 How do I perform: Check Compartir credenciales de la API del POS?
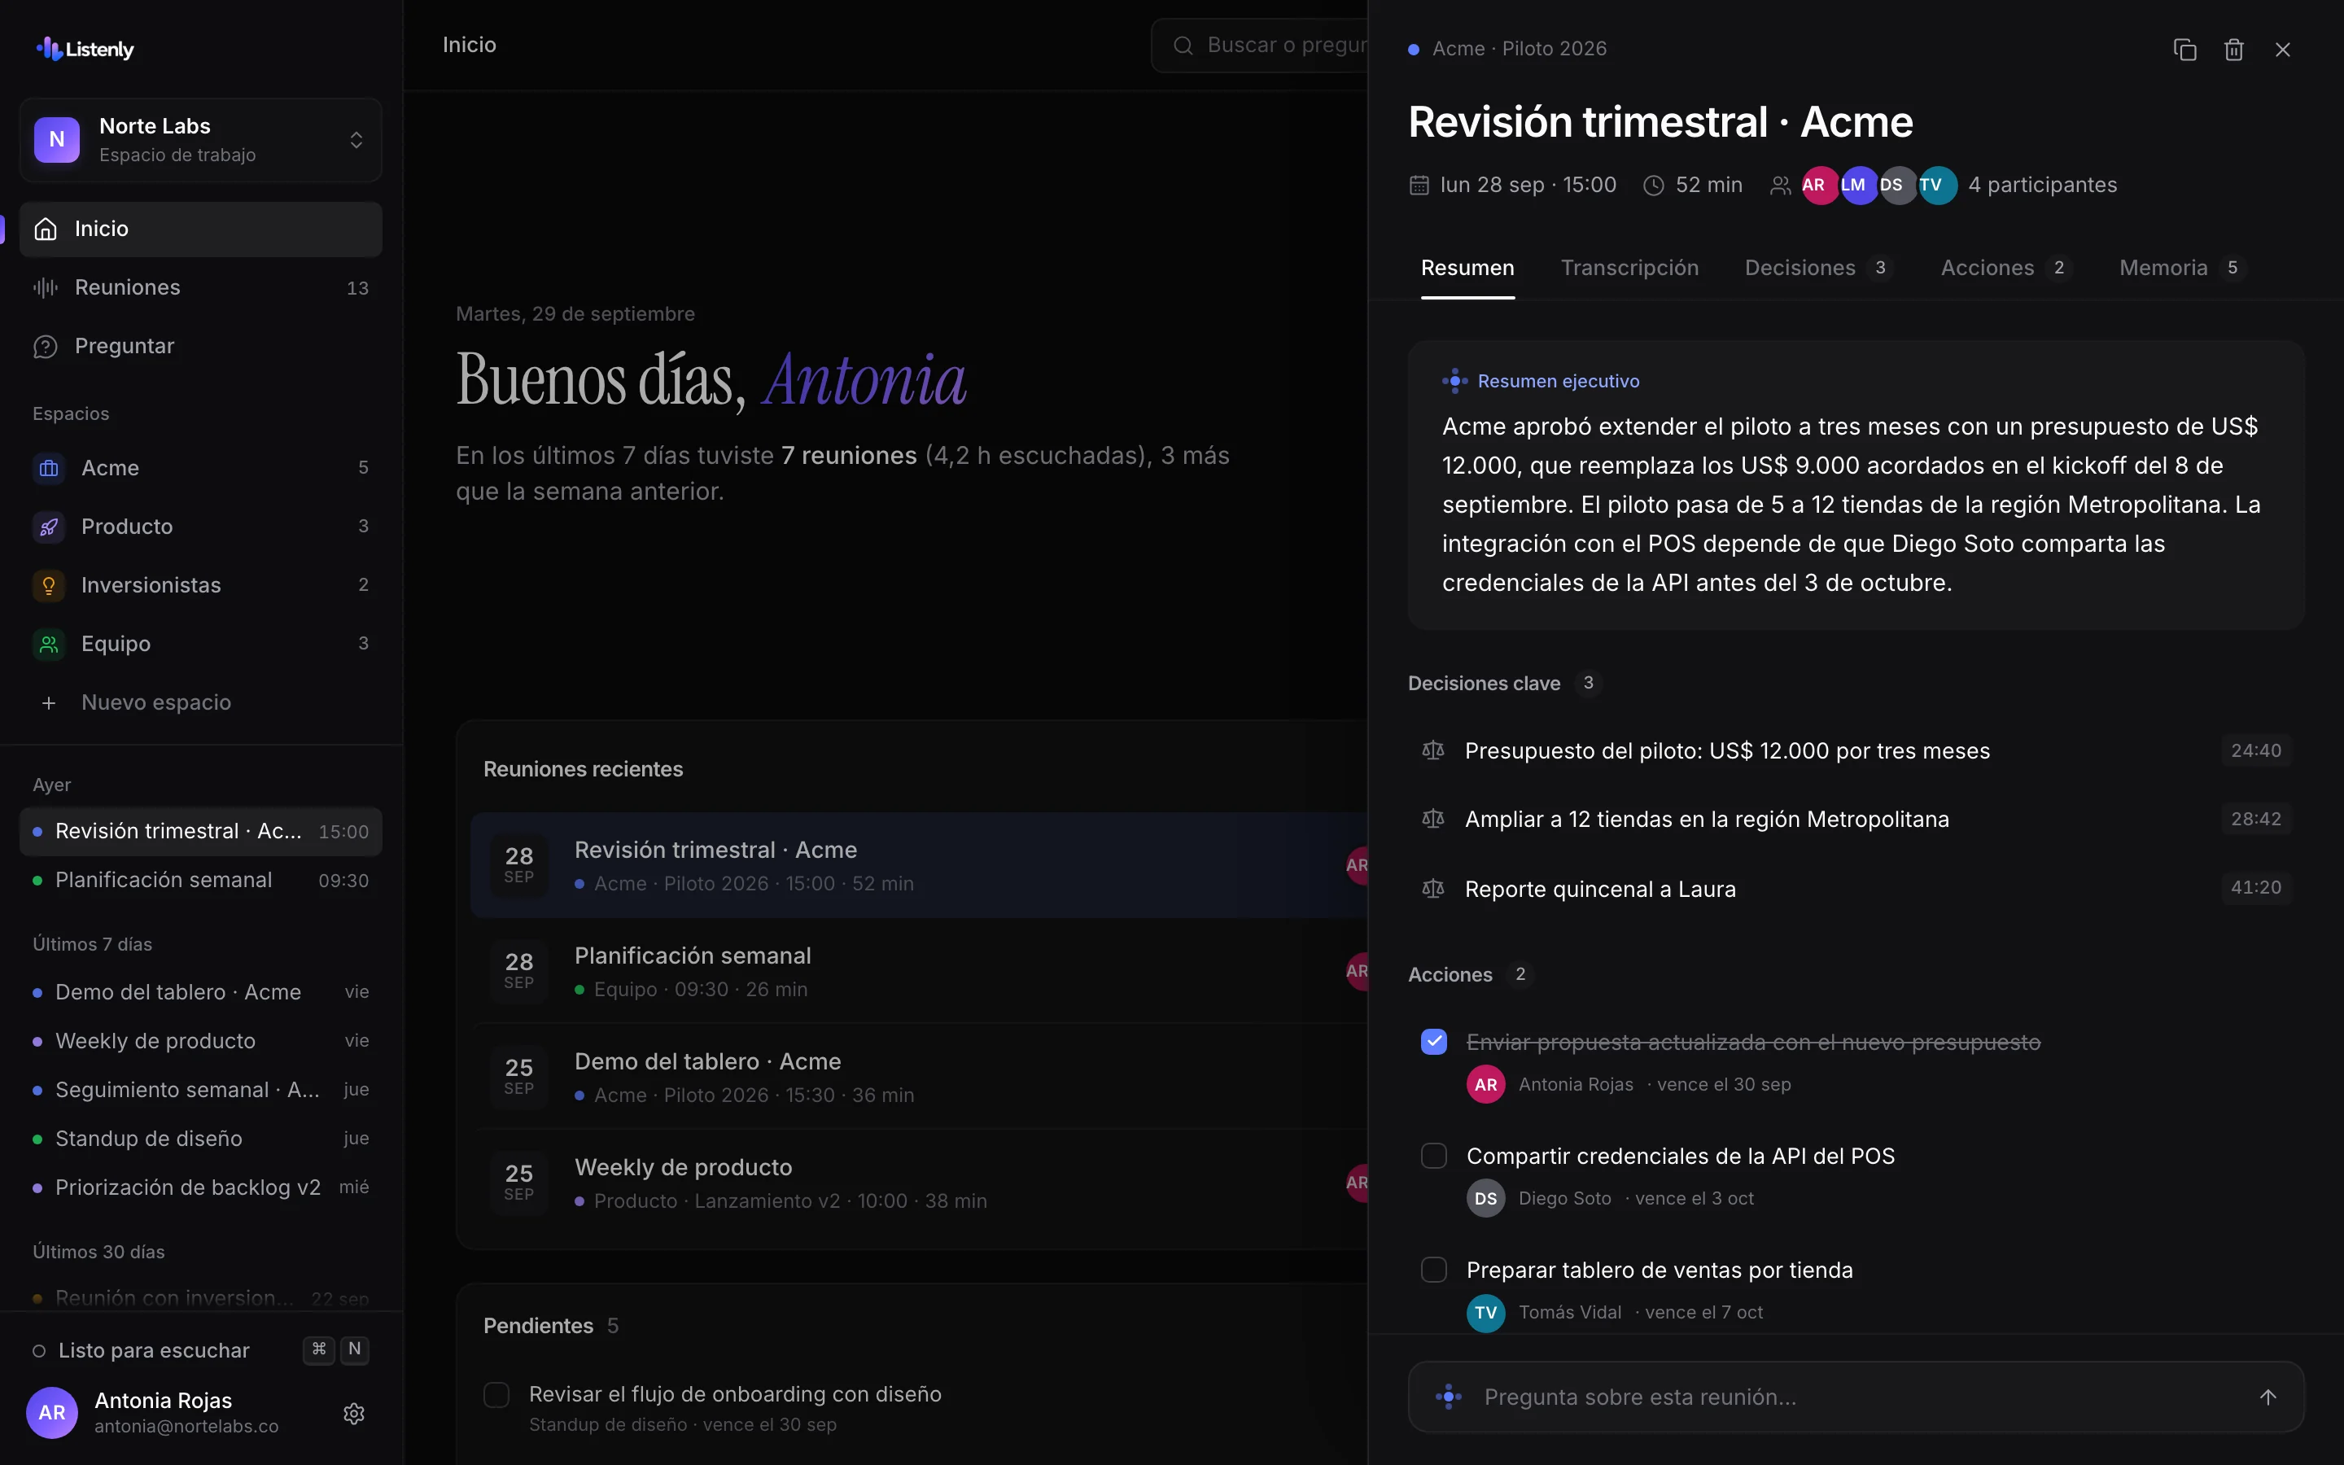pos(1433,1156)
